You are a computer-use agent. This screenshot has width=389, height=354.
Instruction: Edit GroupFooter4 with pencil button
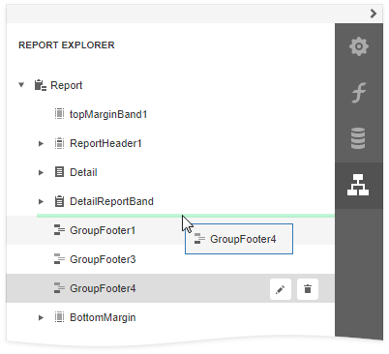pyautogui.click(x=281, y=289)
